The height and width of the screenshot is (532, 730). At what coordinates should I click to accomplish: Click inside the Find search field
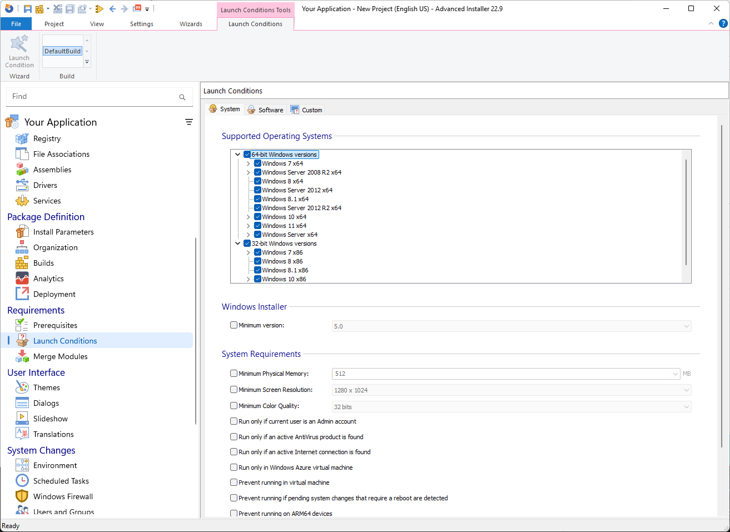pos(95,96)
